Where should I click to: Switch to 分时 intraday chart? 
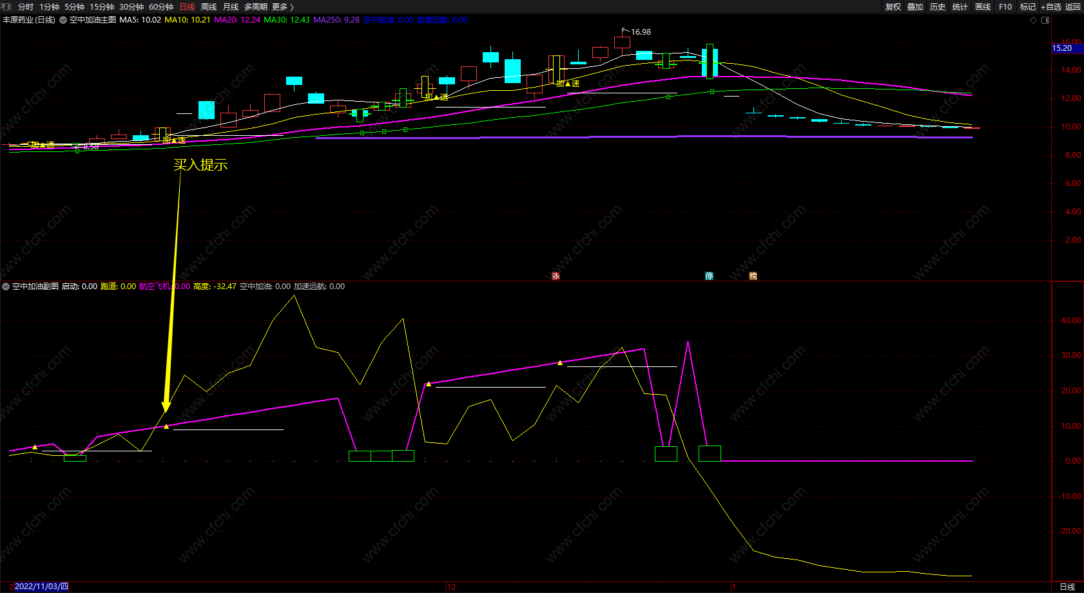[26, 6]
